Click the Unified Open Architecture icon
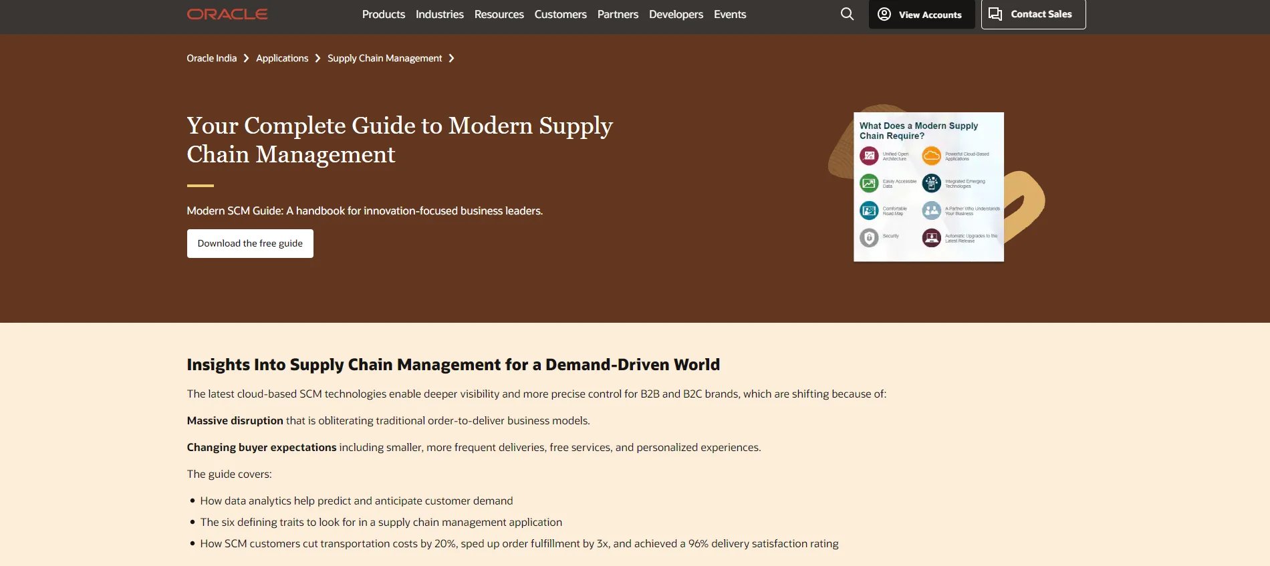 (869, 156)
